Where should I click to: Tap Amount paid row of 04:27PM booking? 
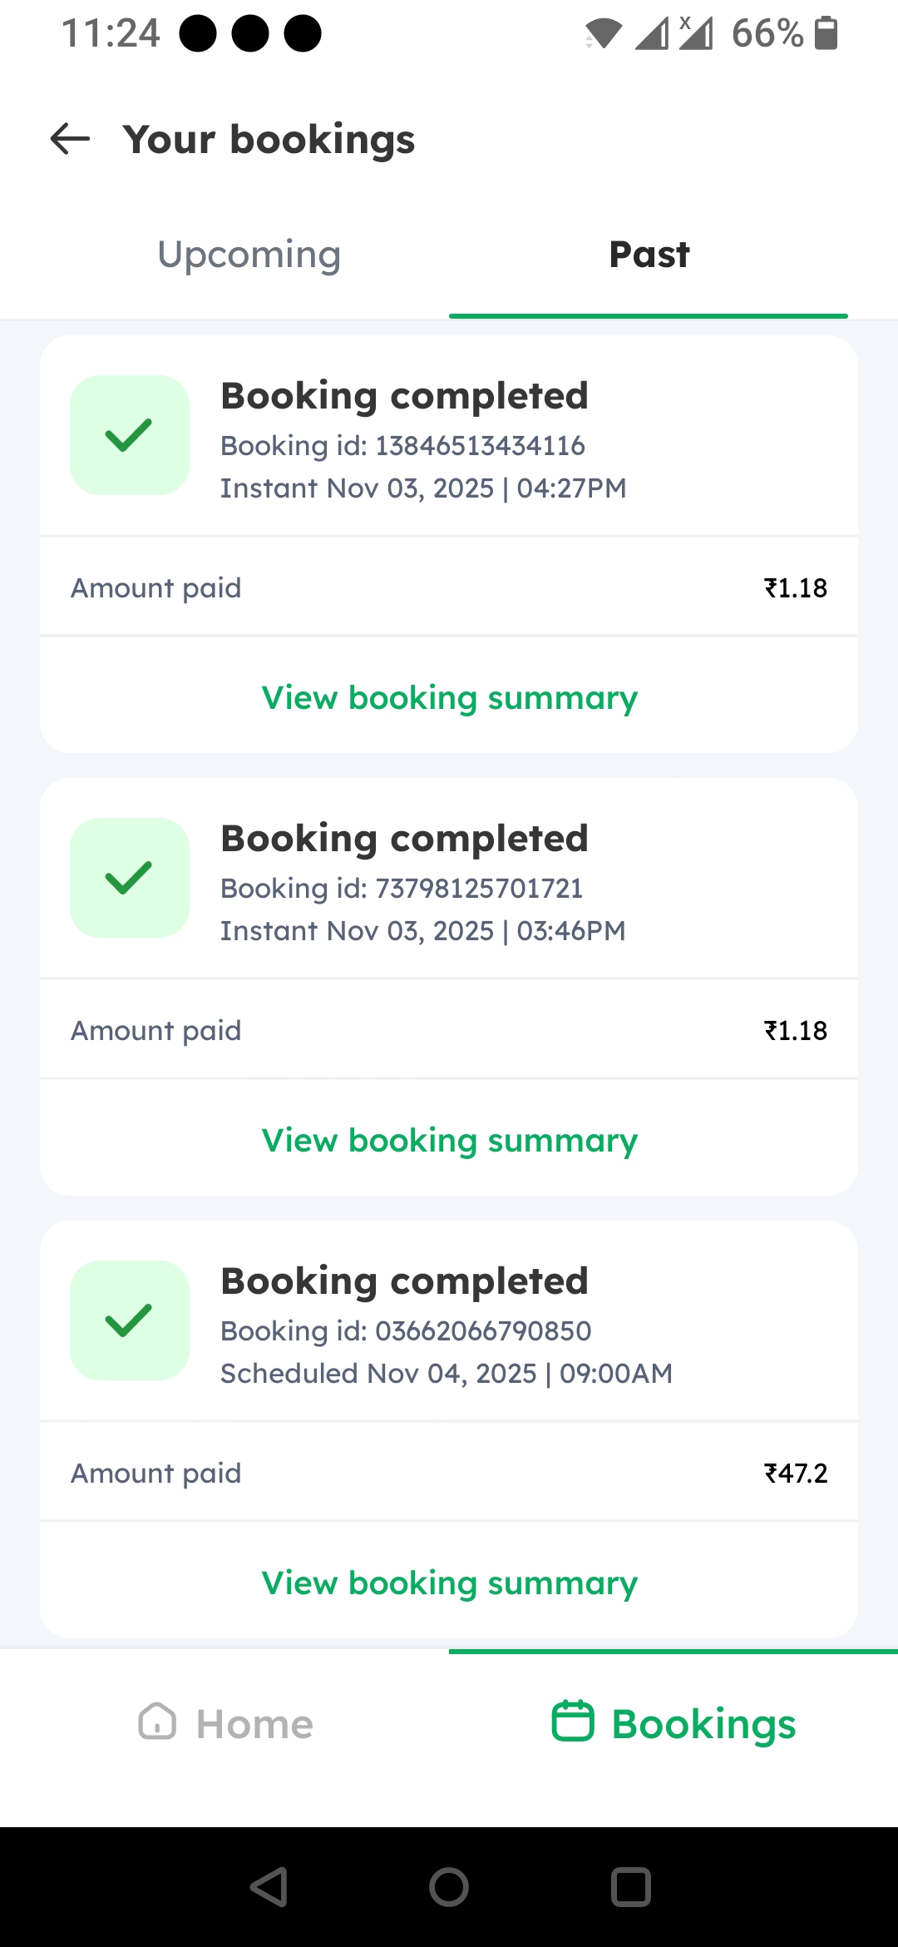pos(449,587)
